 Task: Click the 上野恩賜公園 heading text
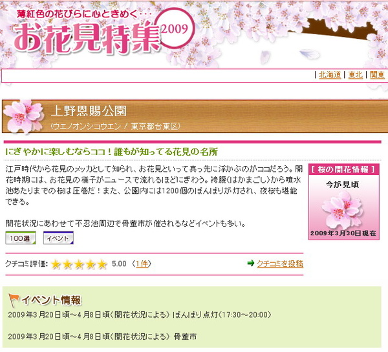coord(89,110)
